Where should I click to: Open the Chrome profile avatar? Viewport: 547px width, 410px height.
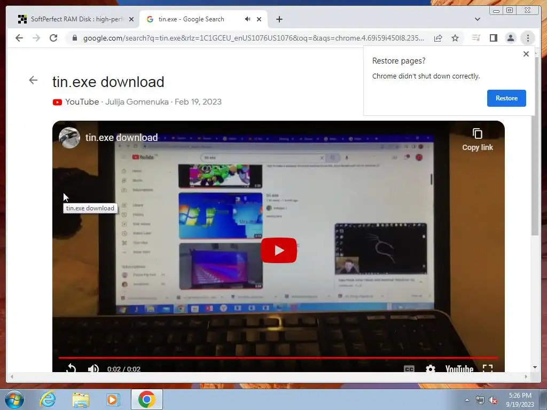(511, 38)
